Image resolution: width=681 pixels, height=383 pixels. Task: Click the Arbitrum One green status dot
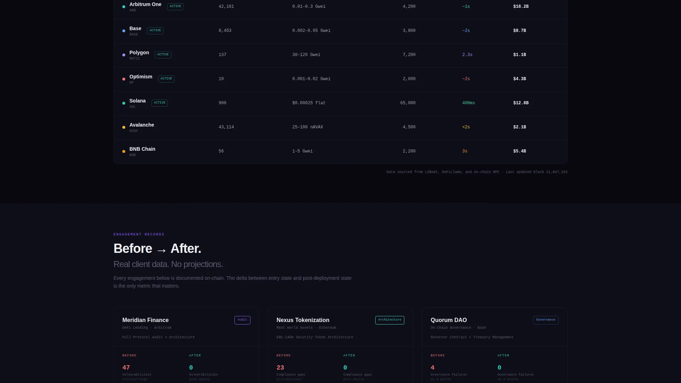[x=124, y=7]
